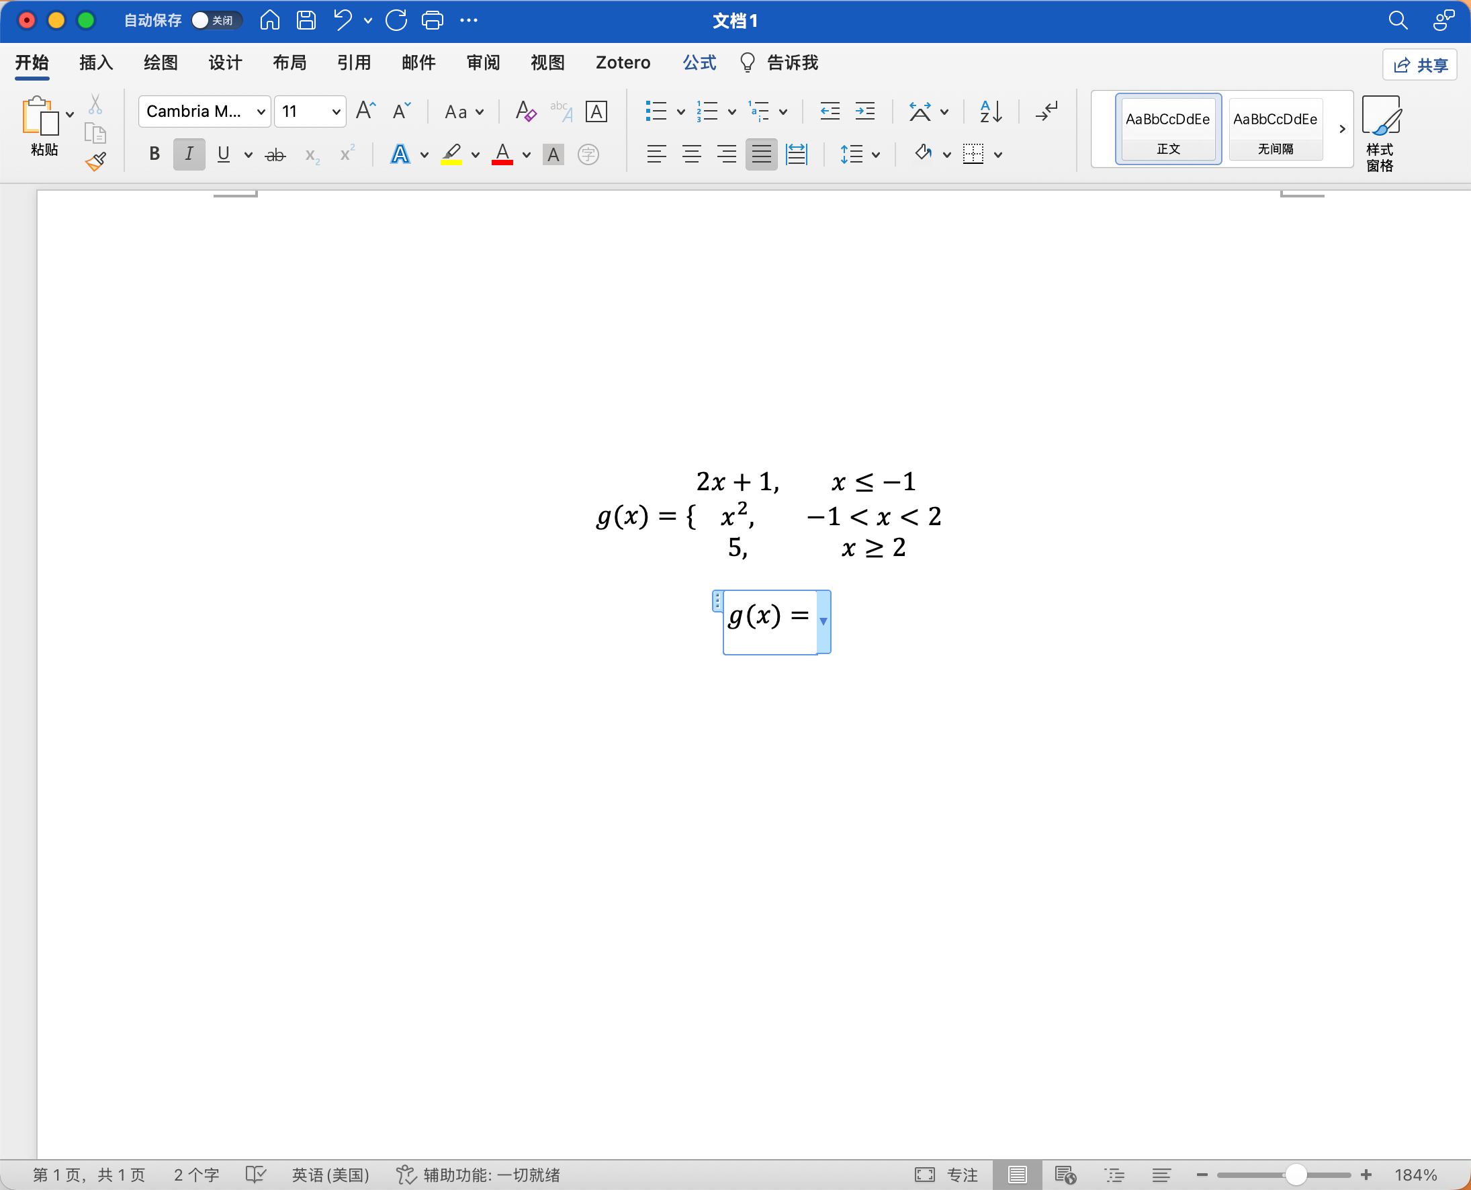Click the 告诉我 Tell Me feature
Image resolution: width=1471 pixels, height=1190 pixels.
pyautogui.click(x=792, y=62)
